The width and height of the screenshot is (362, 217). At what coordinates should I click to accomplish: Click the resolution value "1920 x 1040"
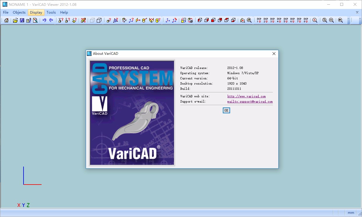tap(237, 83)
